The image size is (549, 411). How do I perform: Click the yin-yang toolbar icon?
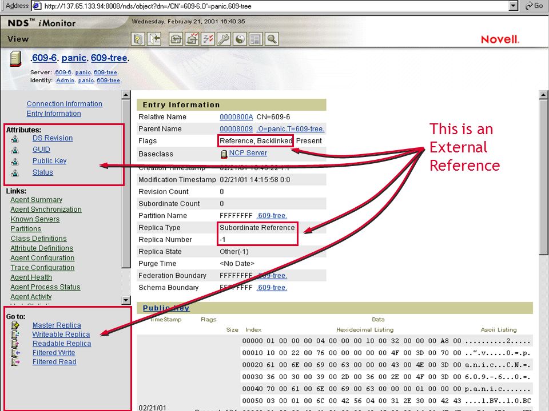click(x=240, y=39)
